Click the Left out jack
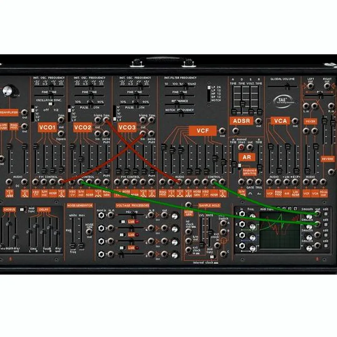Screen dimensions: 337x337 click(x=310, y=86)
